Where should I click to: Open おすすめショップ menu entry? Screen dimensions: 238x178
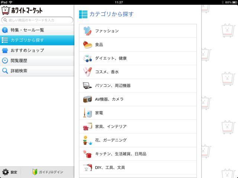click(37, 50)
